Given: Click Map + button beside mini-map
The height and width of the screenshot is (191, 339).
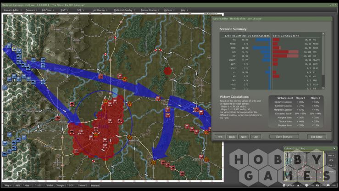Looking at the screenshot, I should [331, 156].
